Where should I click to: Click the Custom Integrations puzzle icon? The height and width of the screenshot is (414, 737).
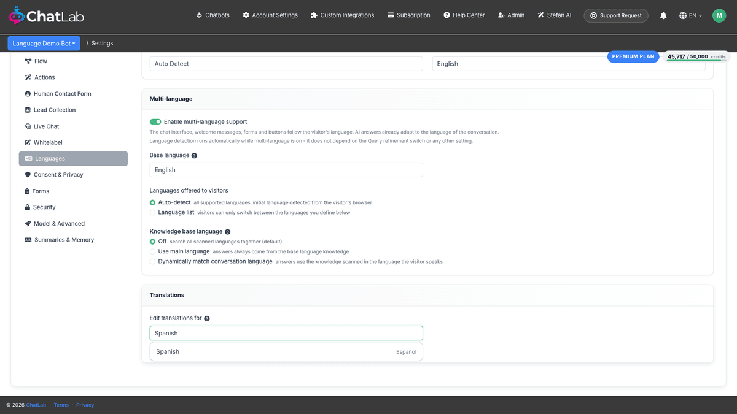(x=314, y=15)
